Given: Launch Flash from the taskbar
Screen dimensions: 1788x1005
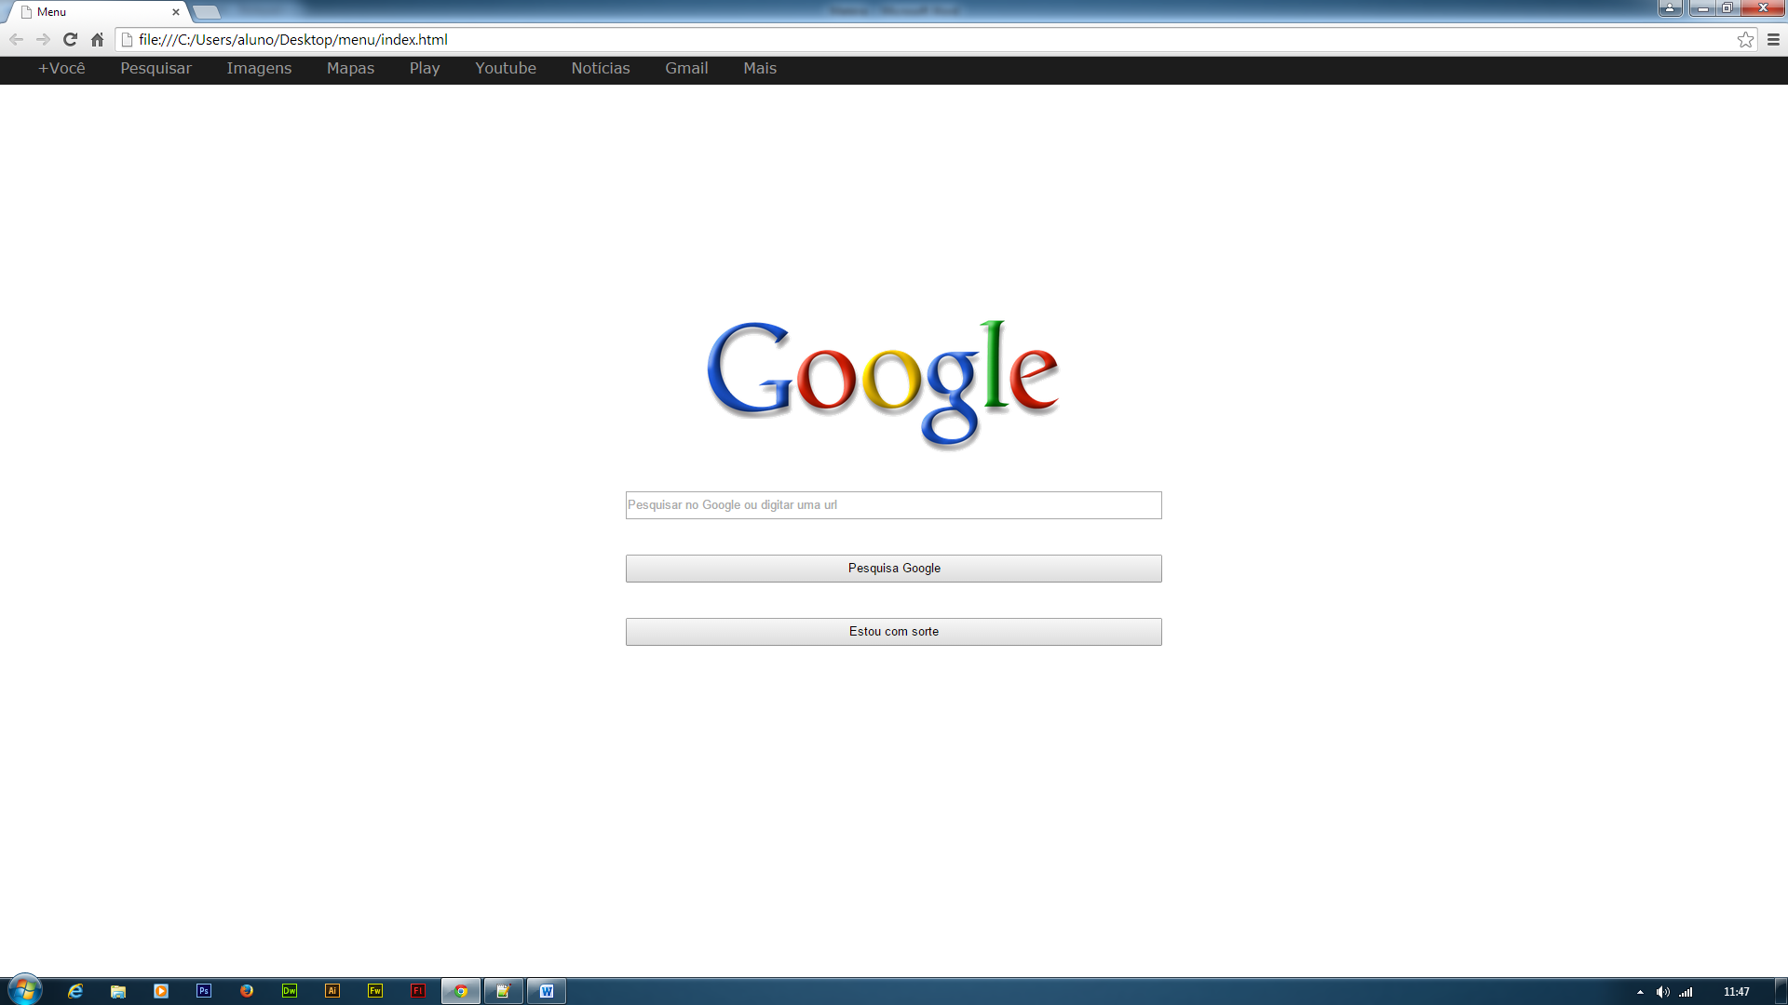Looking at the screenshot, I should click(418, 991).
